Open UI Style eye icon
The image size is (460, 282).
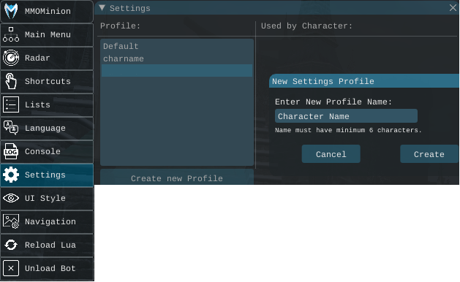[x=11, y=198]
